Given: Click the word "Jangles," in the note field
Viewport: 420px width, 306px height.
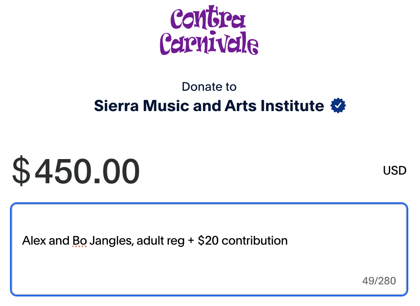Looking at the screenshot, I should pos(111,240).
